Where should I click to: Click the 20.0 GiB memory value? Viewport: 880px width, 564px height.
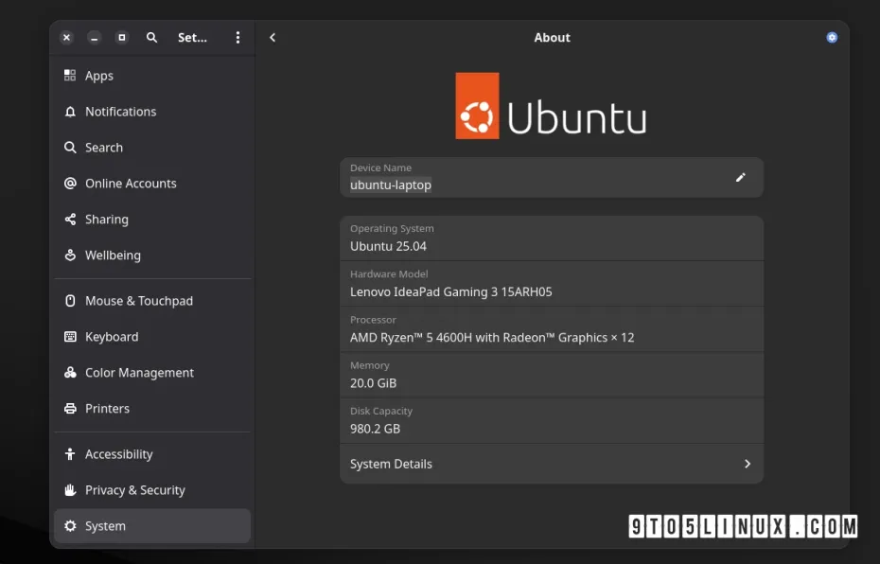[x=373, y=382]
